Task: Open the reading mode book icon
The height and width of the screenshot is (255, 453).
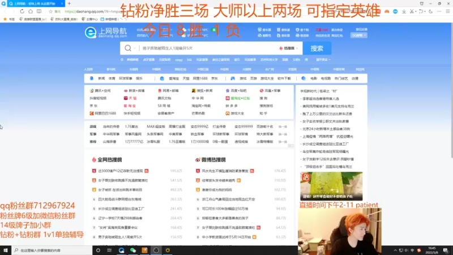Action: pyautogui.click(x=39, y=11)
